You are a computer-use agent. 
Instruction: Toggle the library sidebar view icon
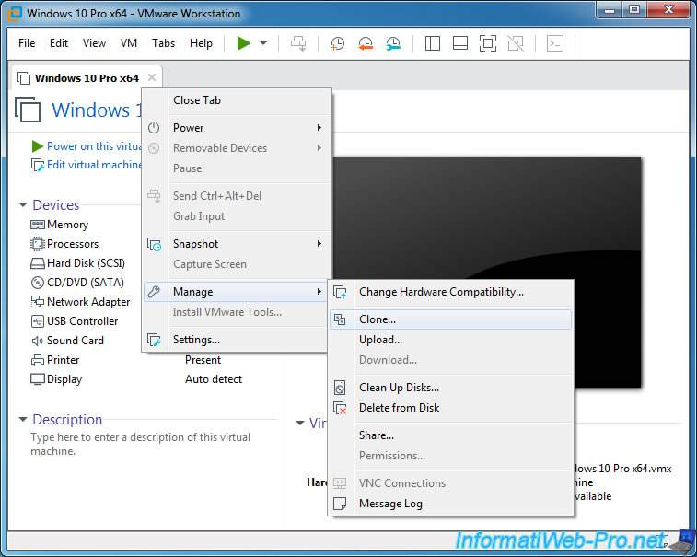point(432,43)
